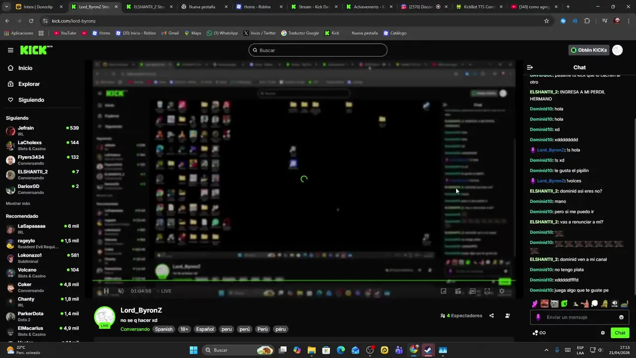Click the Enviar un mensaje chat input
Screen dimensions: 636x358
(579, 317)
